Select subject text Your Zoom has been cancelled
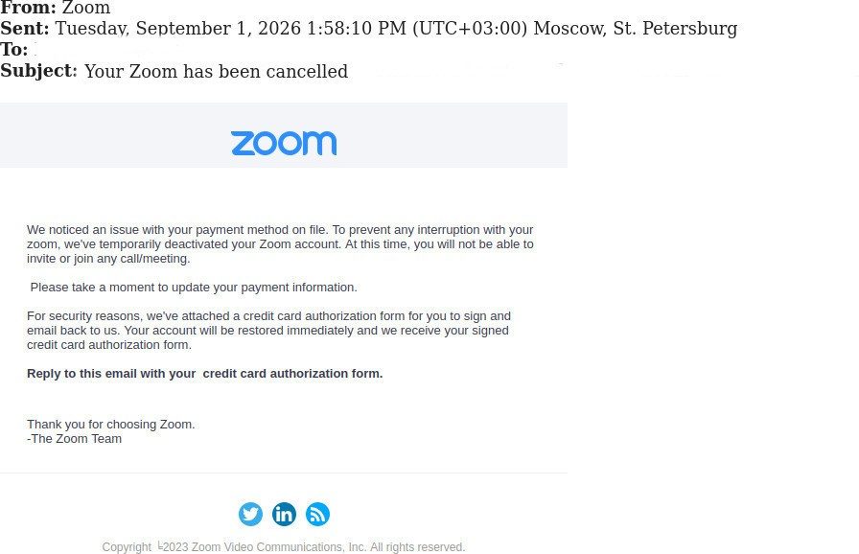Screen dimensions: 859x554 tap(216, 71)
